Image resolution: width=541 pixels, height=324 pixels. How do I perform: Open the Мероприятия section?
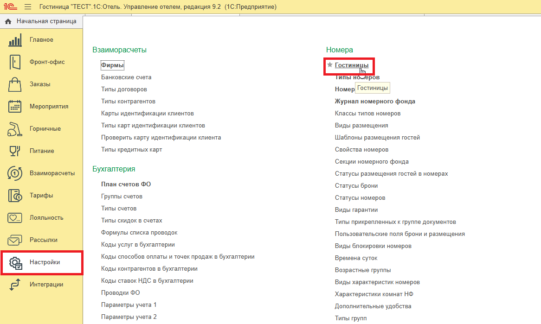coord(41,107)
